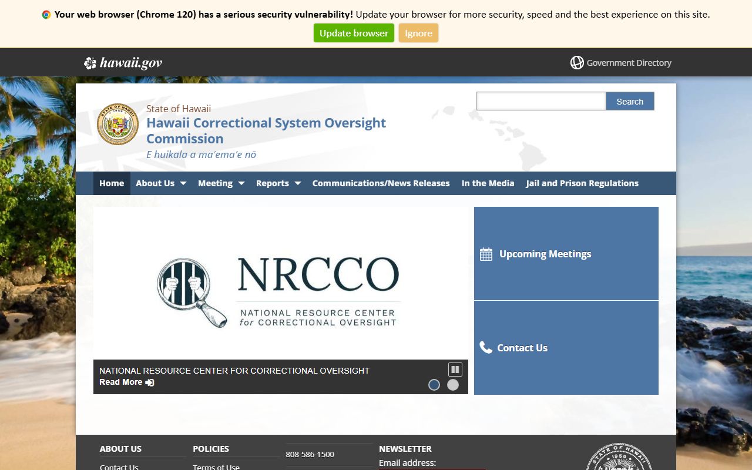Open Communications/News Releases menu item
752x470 pixels.
(x=381, y=183)
